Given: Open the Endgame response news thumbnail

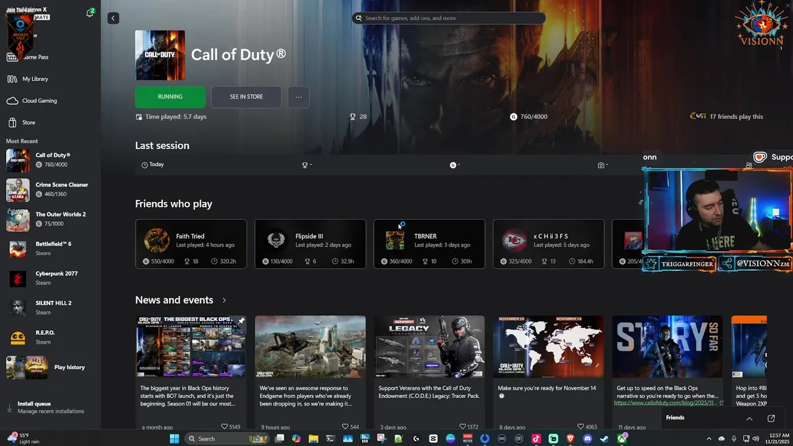Looking at the screenshot, I should tap(310, 346).
